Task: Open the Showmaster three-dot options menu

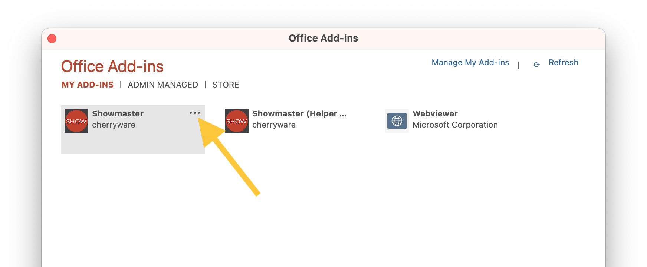Action: point(195,113)
